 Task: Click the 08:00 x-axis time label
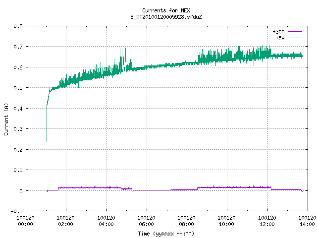[186, 224]
